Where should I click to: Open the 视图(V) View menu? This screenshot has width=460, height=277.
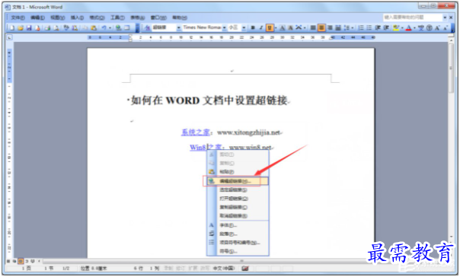coord(58,18)
